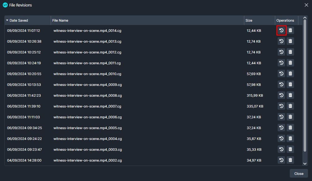Delete revision witness-interview-on-scene.mp4_0005.cg
This screenshot has width=312, height=181.
point(290,128)
